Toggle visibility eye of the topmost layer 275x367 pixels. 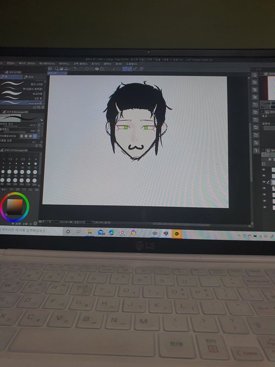click(264, 169)
